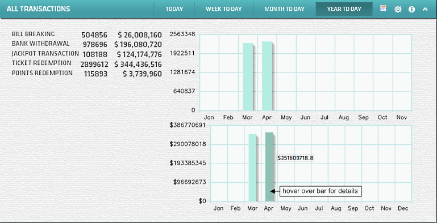Click the ALL TRANSACTIONS panel title
Image resolution: width=437 pixels, height=223 pixels.
point(38,9)
